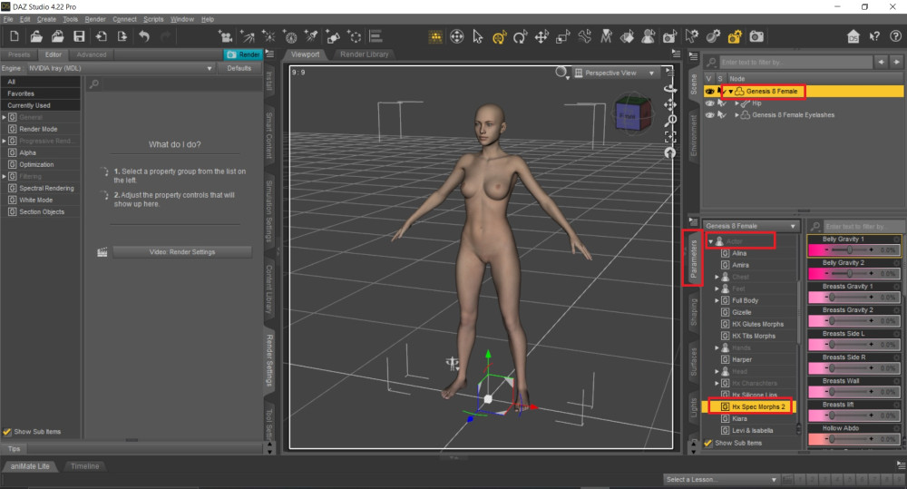Viewport: 907px width, 489px height.
Task: Expand the Hip node in Scene tree
Action: [736, 103]
